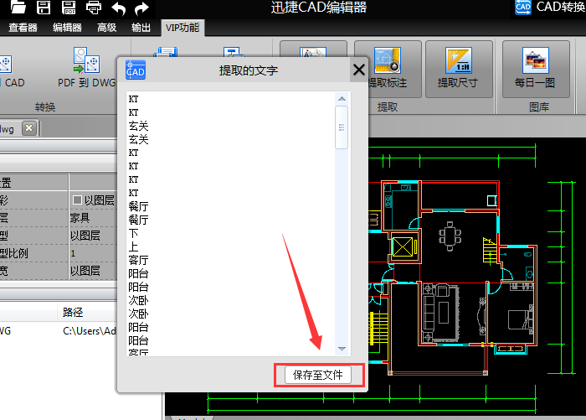
Task: Click the text list scroll down arrow
Action: [x=342, y=349]
